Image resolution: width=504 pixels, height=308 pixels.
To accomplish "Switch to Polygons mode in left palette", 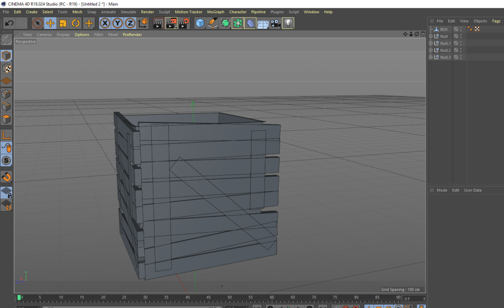I will [6, 119].
